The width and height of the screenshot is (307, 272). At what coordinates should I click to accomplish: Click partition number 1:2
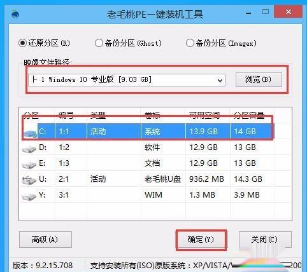pyautogui.click(x=64, y=147)
